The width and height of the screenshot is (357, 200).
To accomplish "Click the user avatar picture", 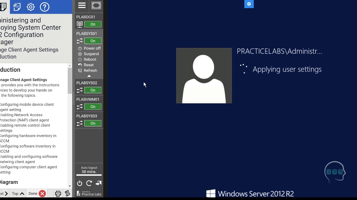I will point(204,76).
